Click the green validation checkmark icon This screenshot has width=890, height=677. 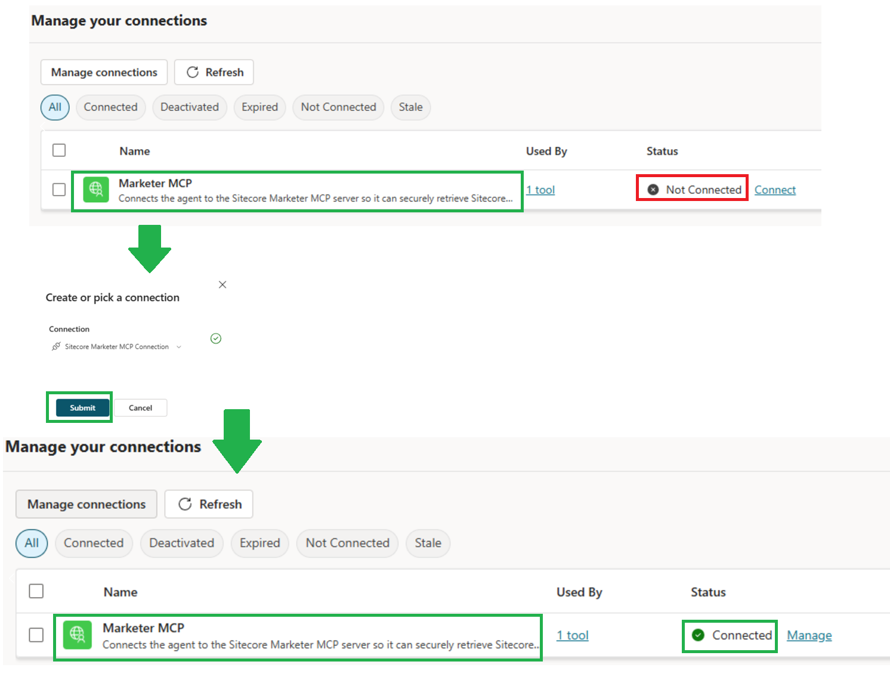tap(216, 339)
